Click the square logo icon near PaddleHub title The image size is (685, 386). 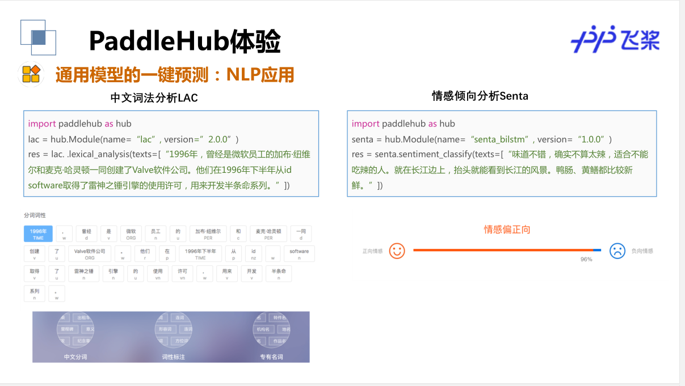coord(38,38)
